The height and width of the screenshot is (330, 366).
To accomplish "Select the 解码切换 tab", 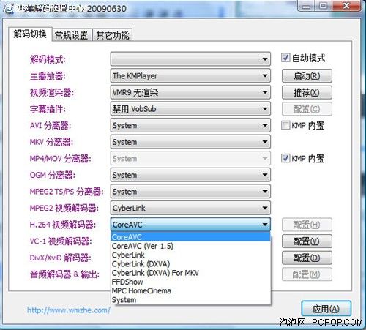I will point(30,34).
